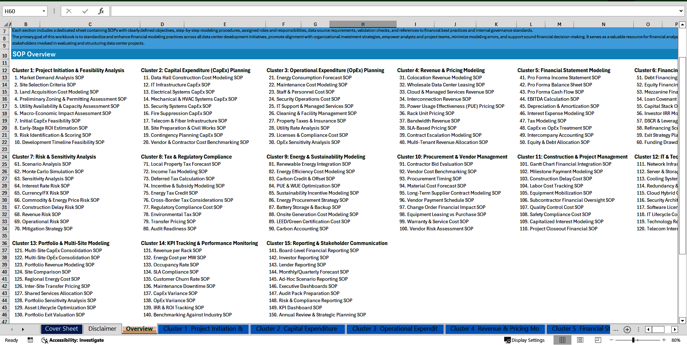Image resolution: width=687 pixels, height=345 pixels.
Task: Click the next-sheet navigation arrow
Action: pyautogui.click(x=23, y=329)
